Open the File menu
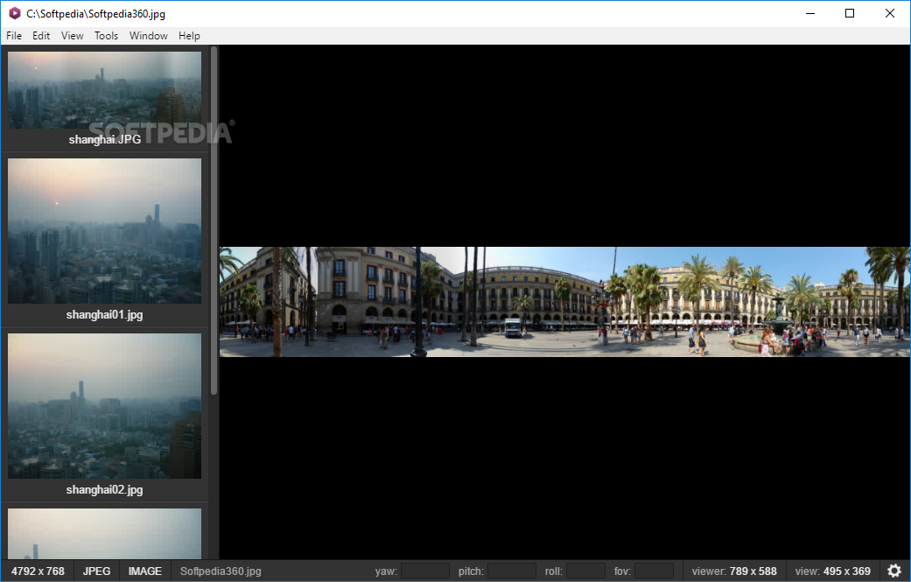Screen dimensions: 911x582 [x=14, y=35]
